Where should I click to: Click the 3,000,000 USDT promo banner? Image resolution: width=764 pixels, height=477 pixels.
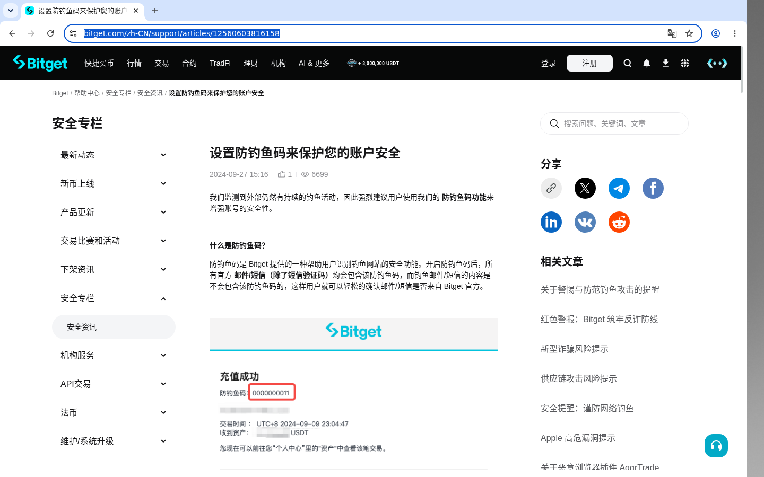click(x=373, y=63)
